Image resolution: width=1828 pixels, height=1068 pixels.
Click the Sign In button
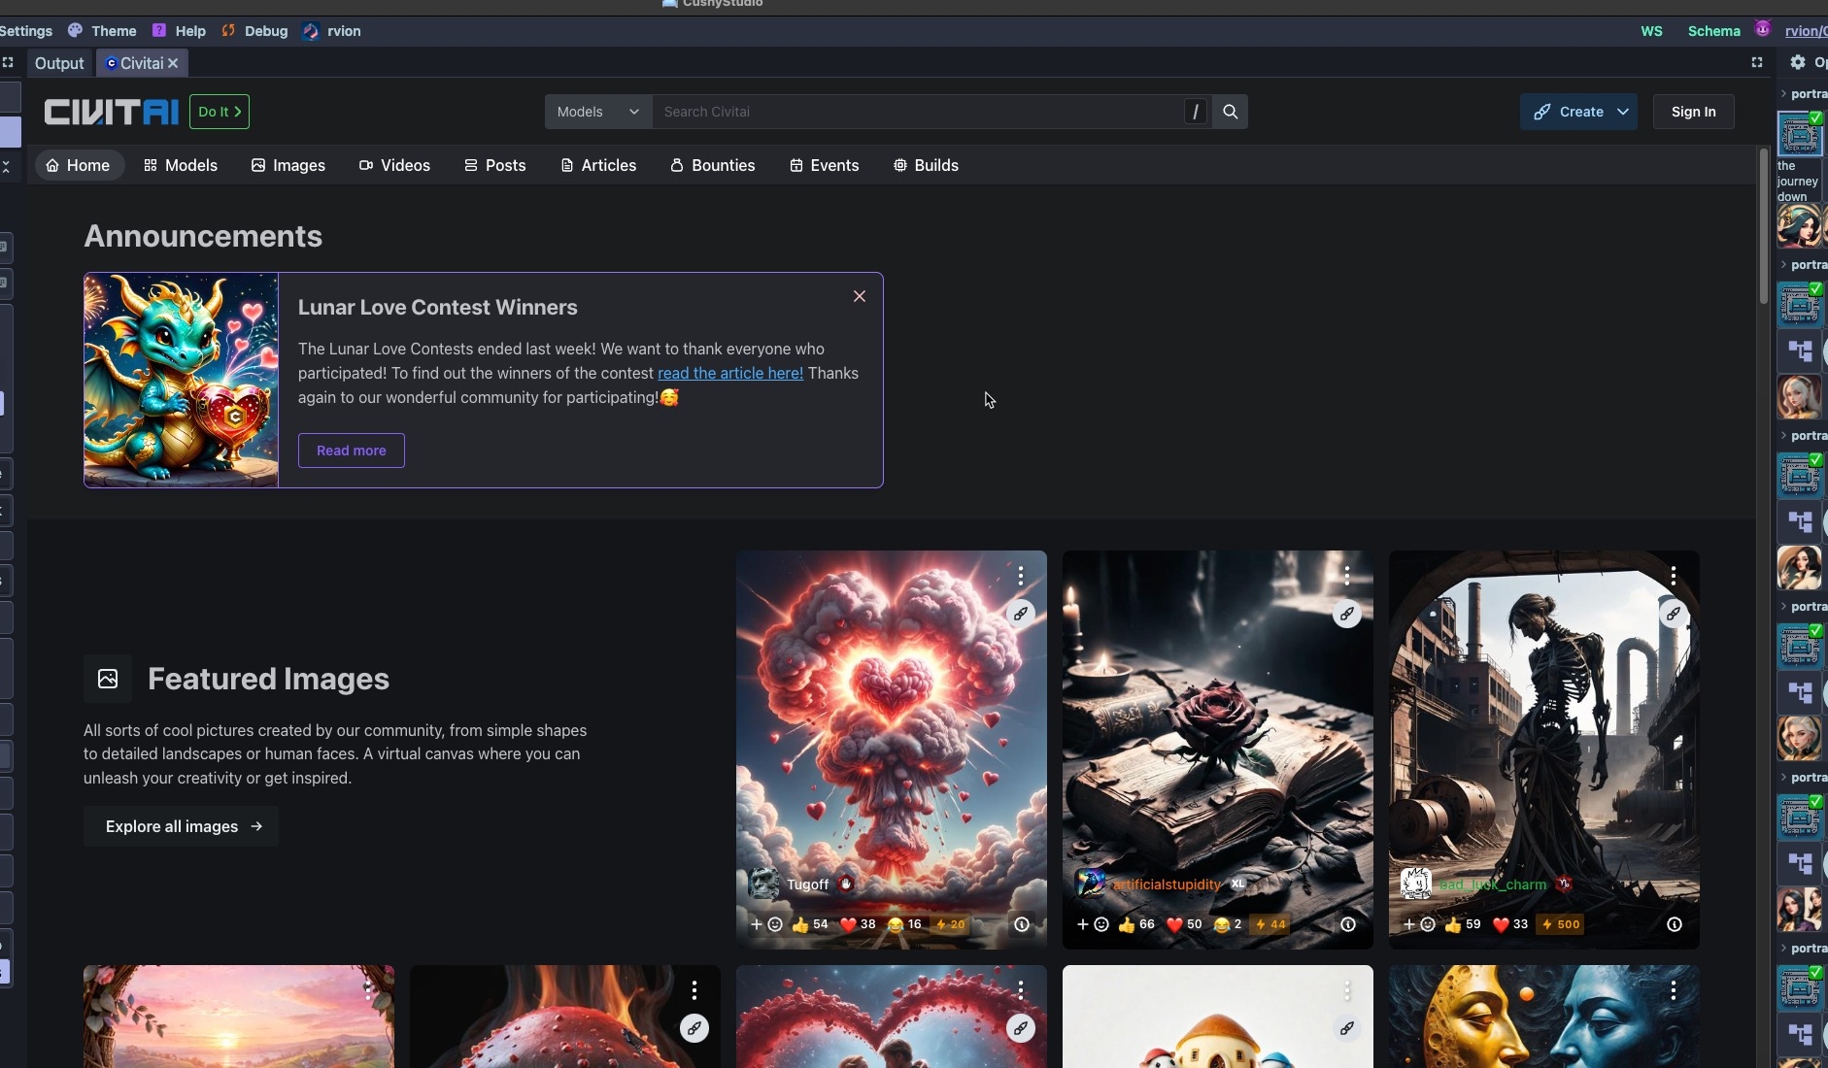[x=1693, y=112]
